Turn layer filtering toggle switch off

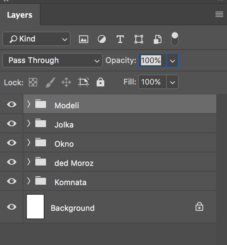coord(175,39)
